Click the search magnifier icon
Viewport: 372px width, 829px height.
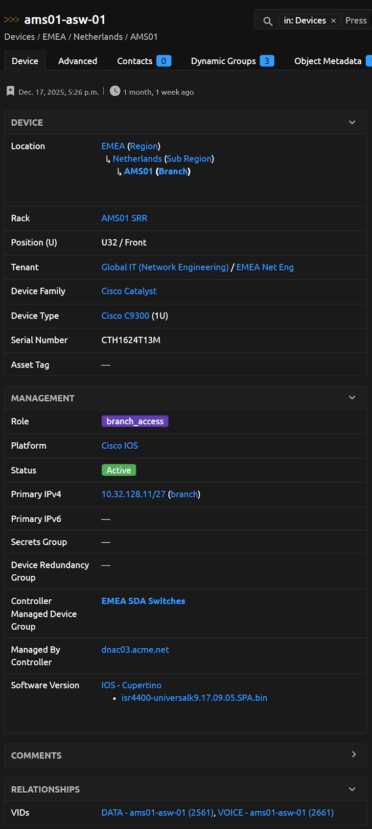coord(268,21)
